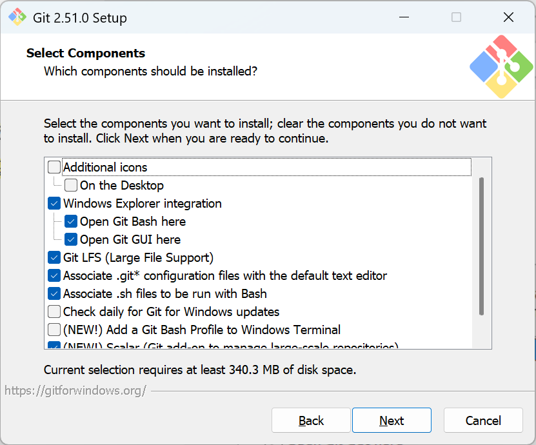Viewport: 536px width, 445px height.
Task: Click the Back button
Action: tap(311, 420)
